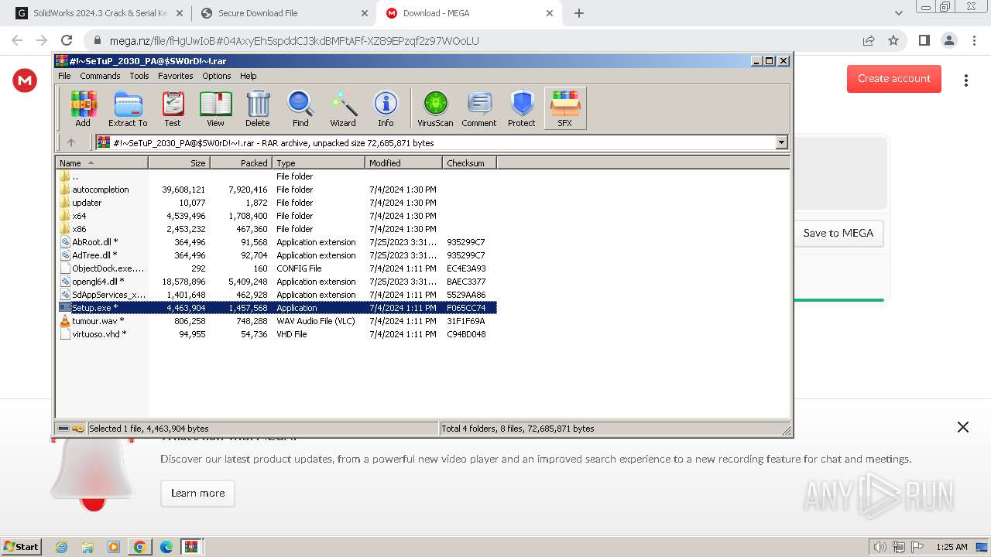Click the Extract To toolbar icon
Viewport: 991px width, 557px height.
pyautogui.click(x=128, y=108)
